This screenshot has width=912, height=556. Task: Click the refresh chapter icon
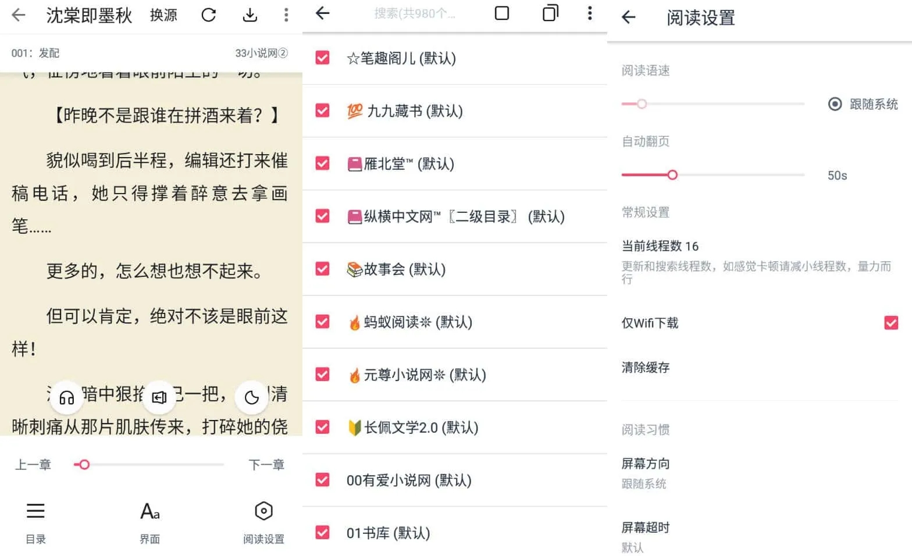(x=209, y=15)
